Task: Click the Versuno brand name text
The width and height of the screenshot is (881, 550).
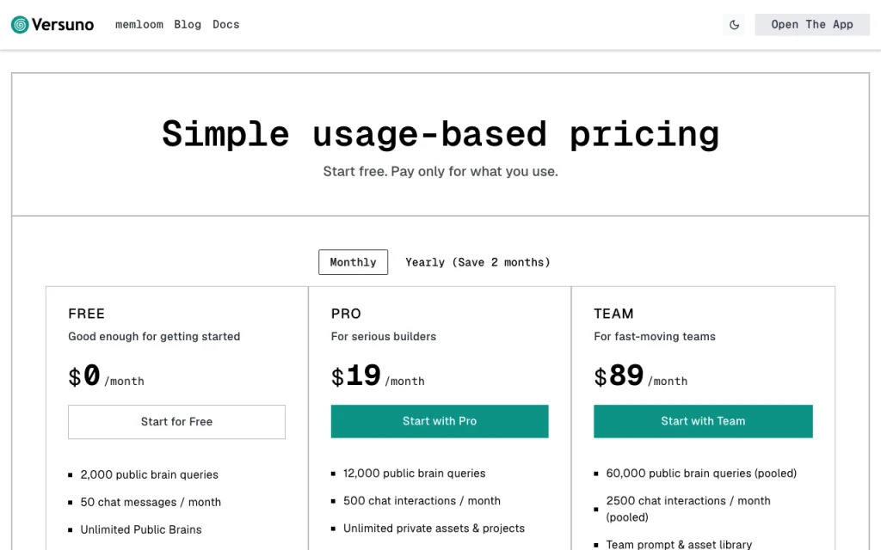Action: [62, 25]
